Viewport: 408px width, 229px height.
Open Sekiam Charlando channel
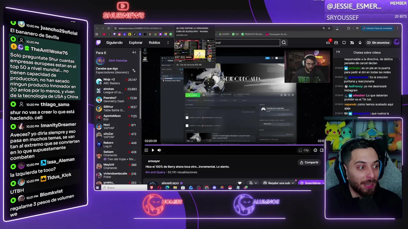coord(116,155)
